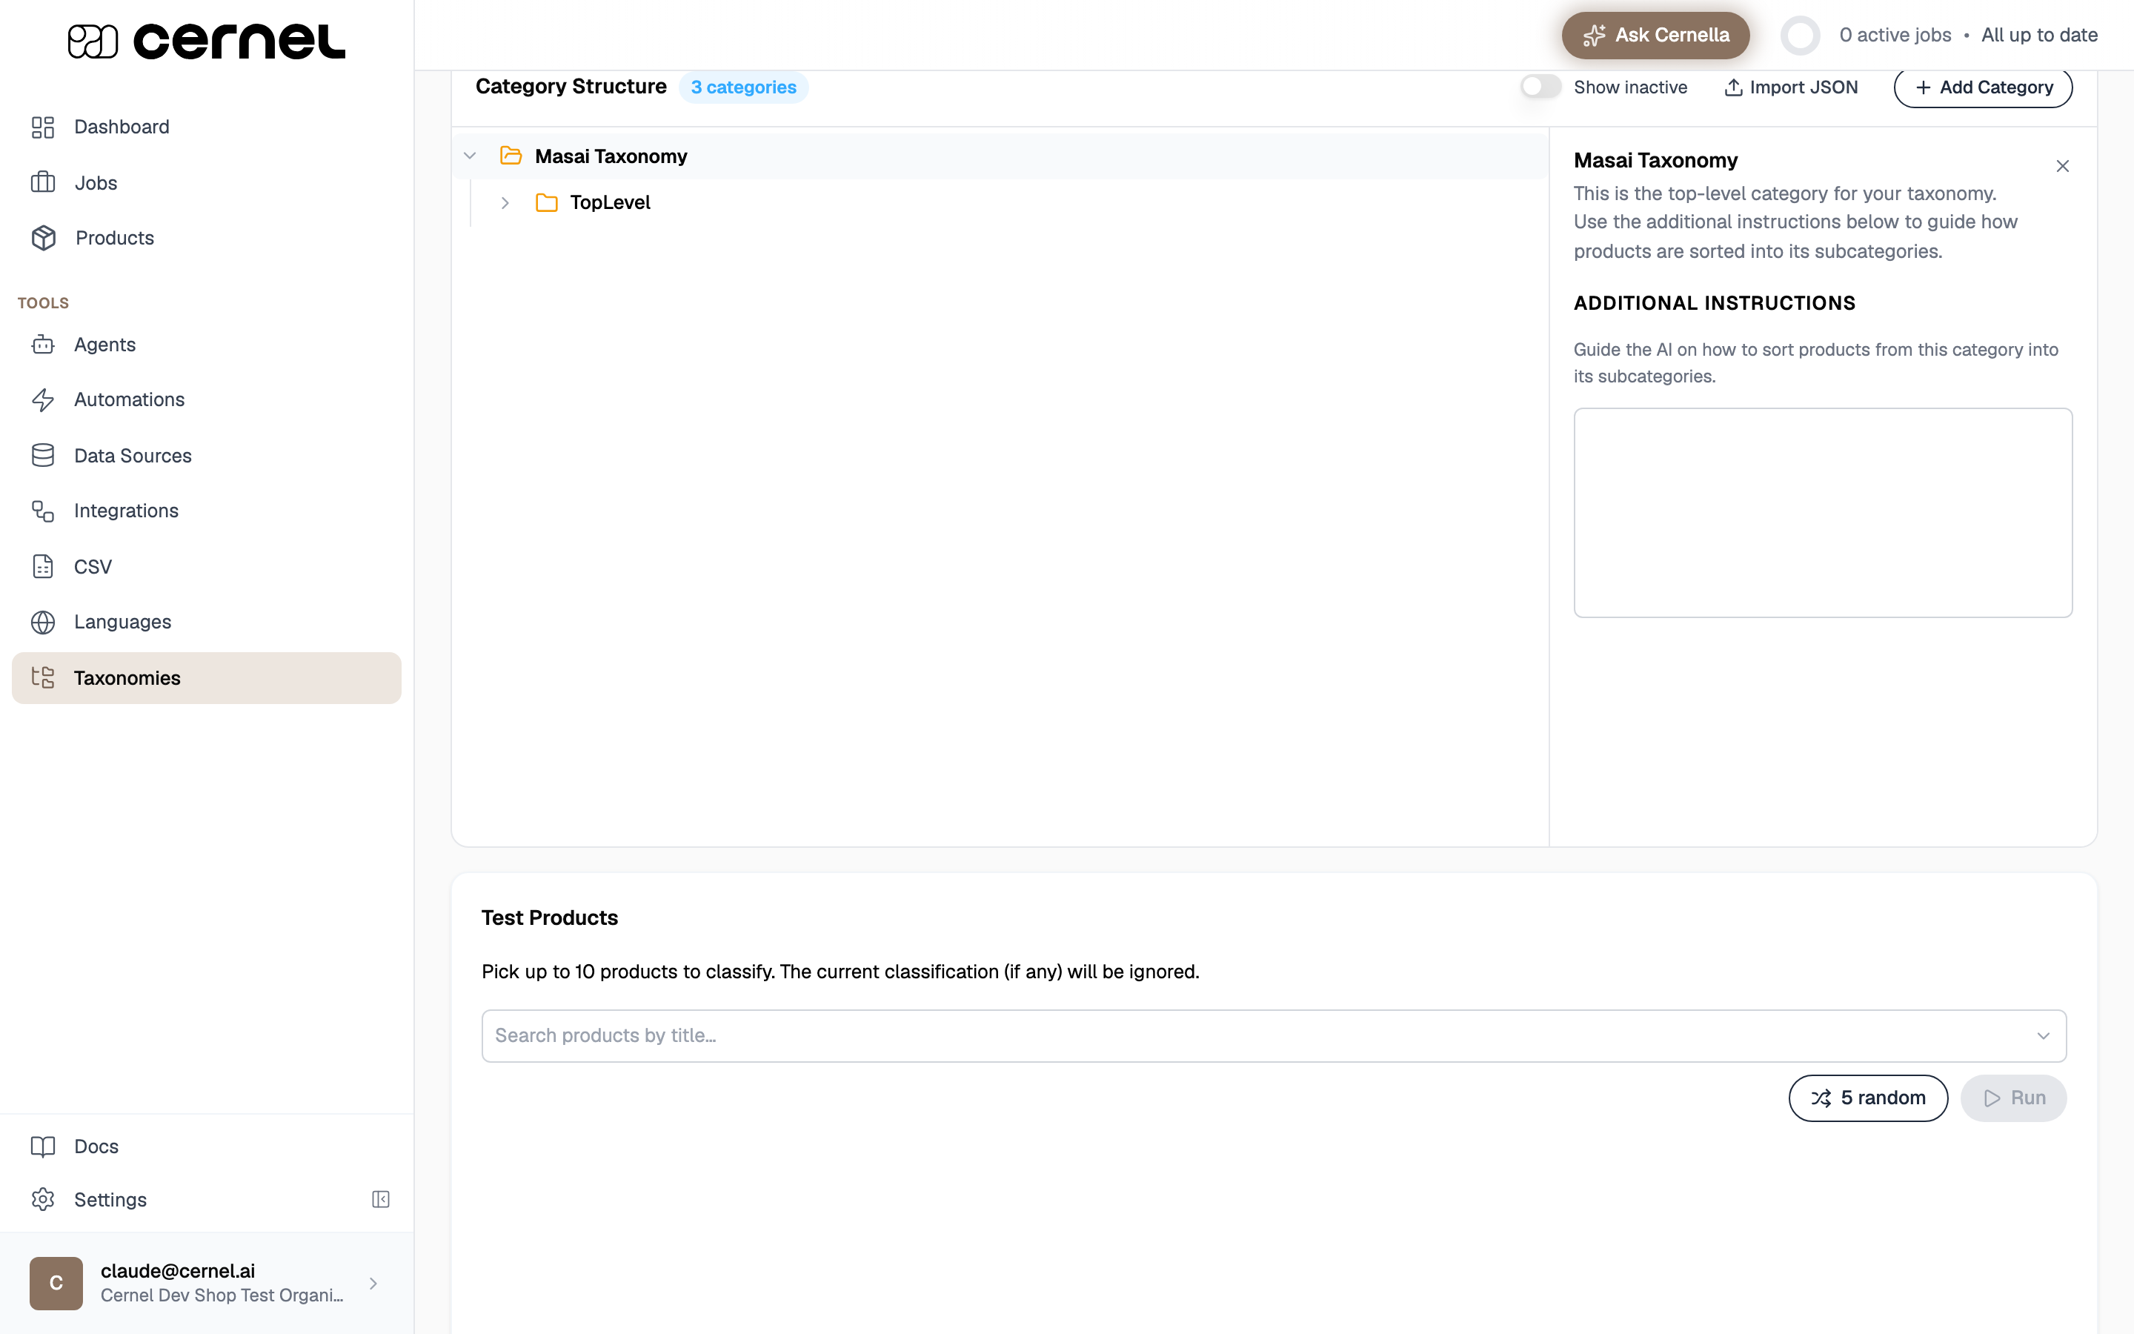Click the Settings gear icon
This screenshot has height=1334, width=2134.
point(42,1200)
